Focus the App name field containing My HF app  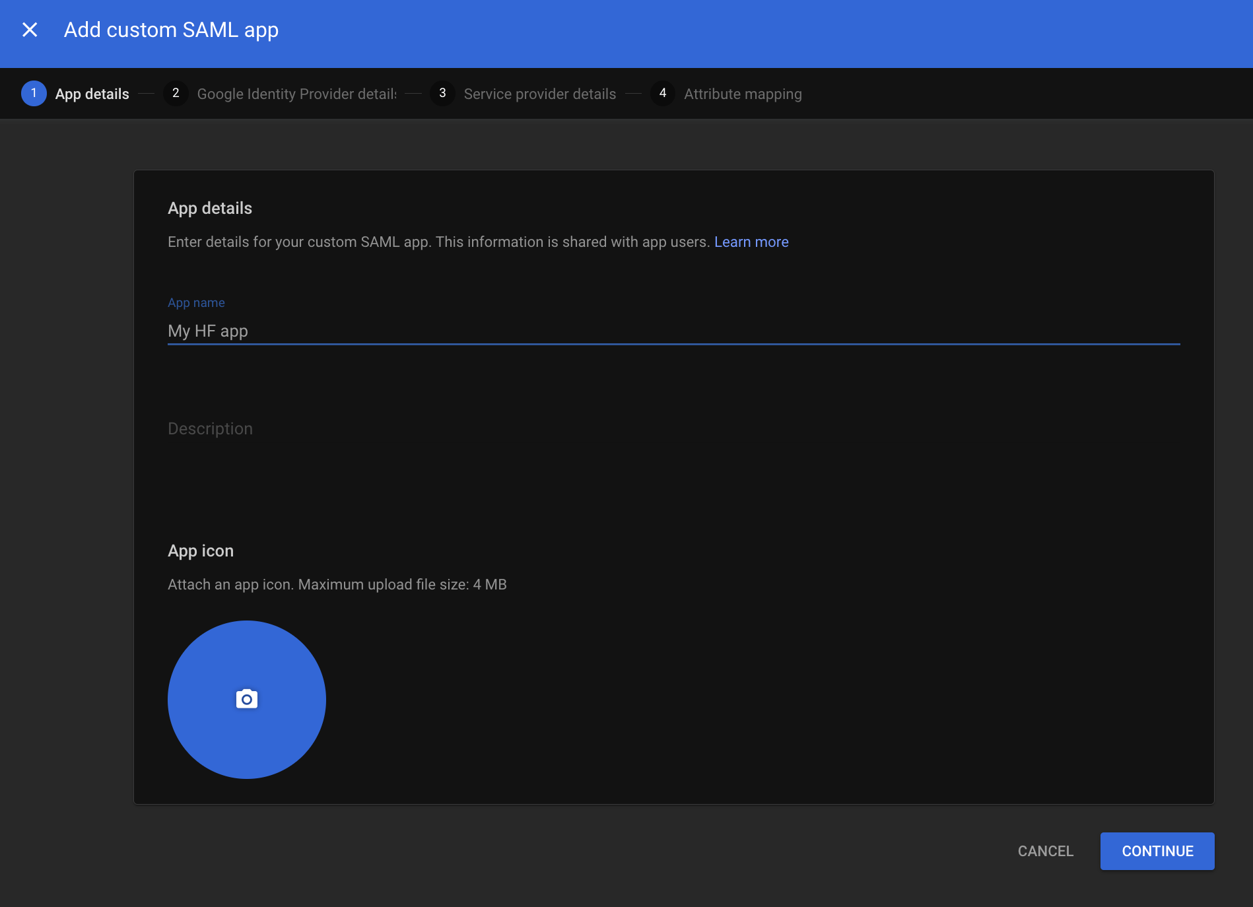[673, 331]
